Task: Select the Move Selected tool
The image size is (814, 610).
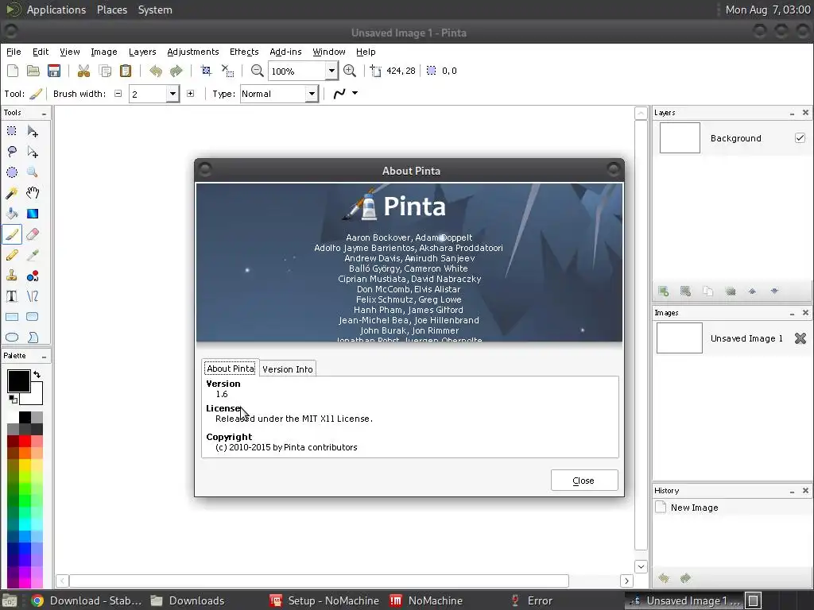Action: (x=32, y=131)
